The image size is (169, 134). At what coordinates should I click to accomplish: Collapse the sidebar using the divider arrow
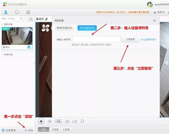pos(34,63)
